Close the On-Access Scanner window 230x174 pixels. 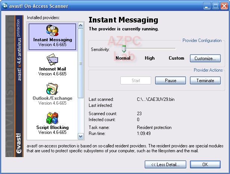click(x=224, y=6)
